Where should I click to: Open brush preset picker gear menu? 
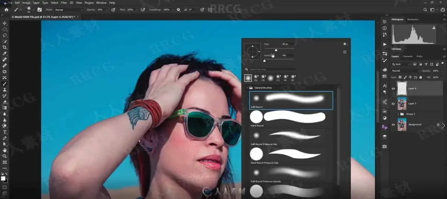[x=345, y=44]
